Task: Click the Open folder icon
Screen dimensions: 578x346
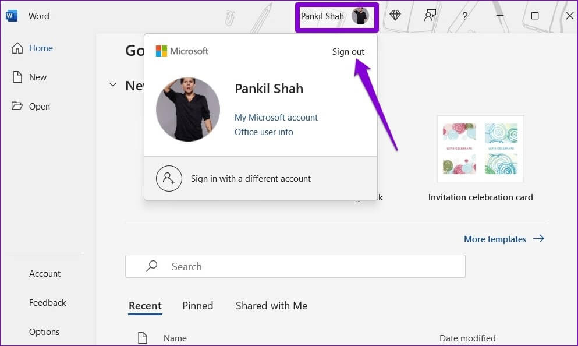Action: point(17,106)
